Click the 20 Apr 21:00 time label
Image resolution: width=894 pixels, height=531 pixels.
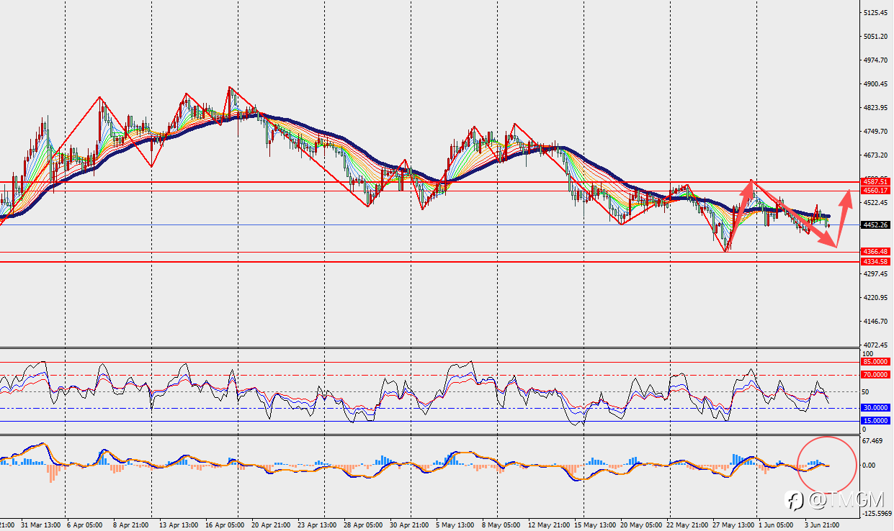click(269, 525)
